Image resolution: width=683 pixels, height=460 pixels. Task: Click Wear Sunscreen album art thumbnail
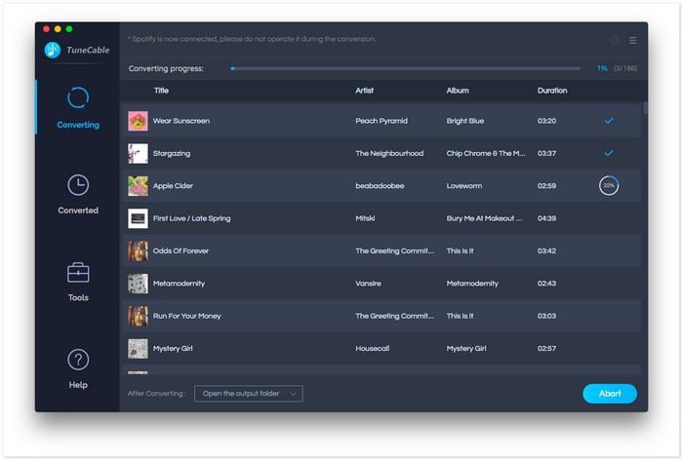pos(138,121)
